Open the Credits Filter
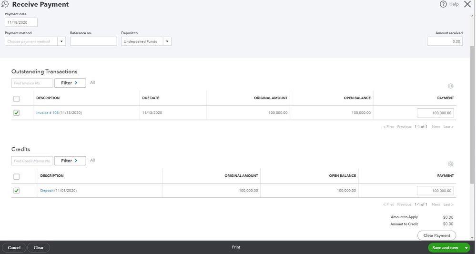Image resolution: width=476 pixels, height=254 pixels. 70,161
